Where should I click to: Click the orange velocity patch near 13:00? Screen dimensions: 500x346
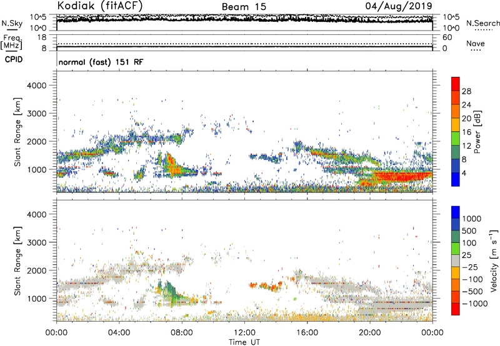click(x=265, y=285)
